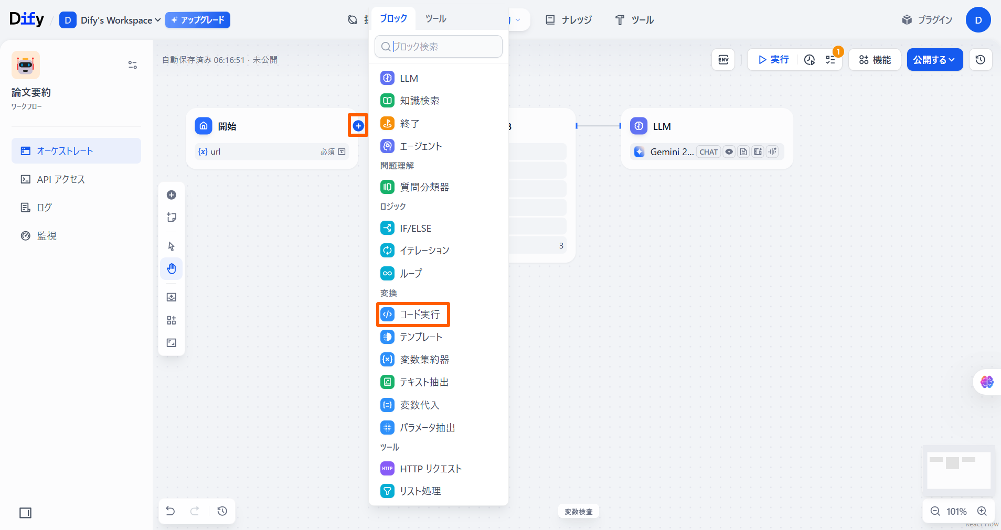The height and width of the screenshot is (530, 1001).
Task: Zoom out with the minus magnifier
Action: click(935, 511)
